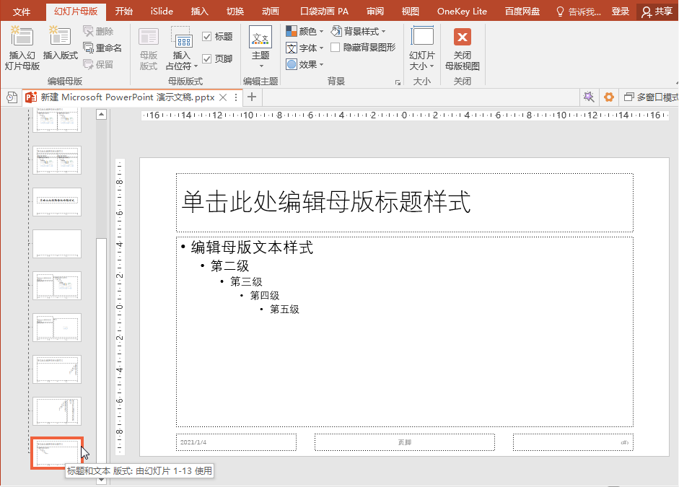Click the Tell Me lightbulb icon
679x487 pixels.
click(x=560, y=12)
